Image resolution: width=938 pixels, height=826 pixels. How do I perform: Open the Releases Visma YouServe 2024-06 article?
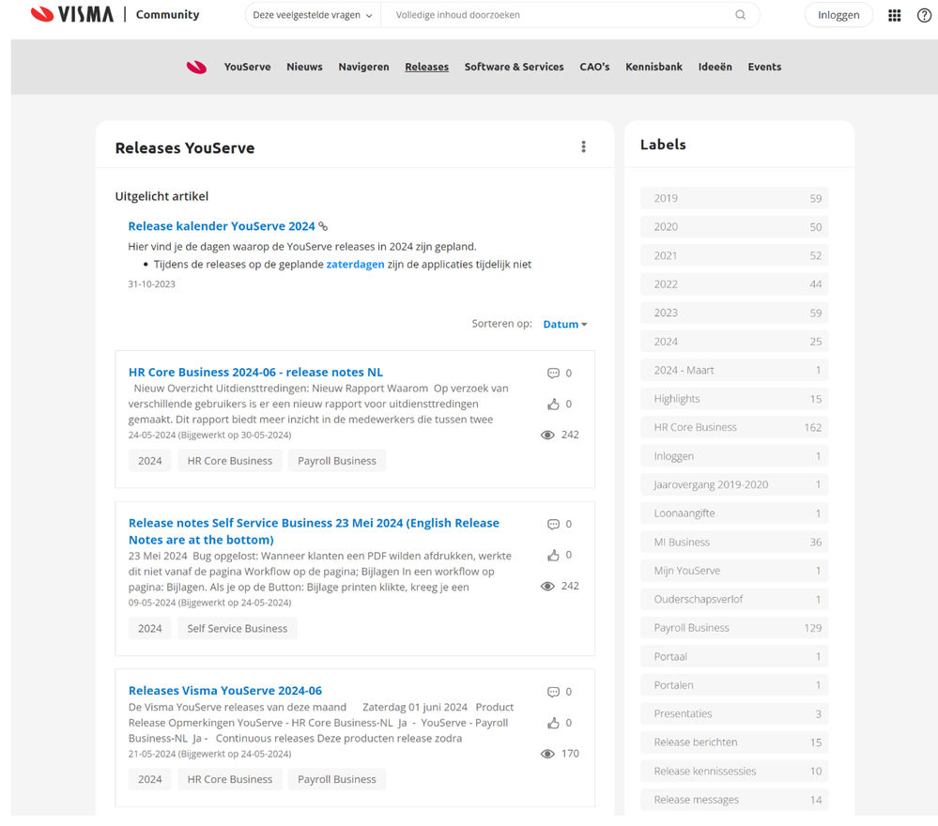225,690
